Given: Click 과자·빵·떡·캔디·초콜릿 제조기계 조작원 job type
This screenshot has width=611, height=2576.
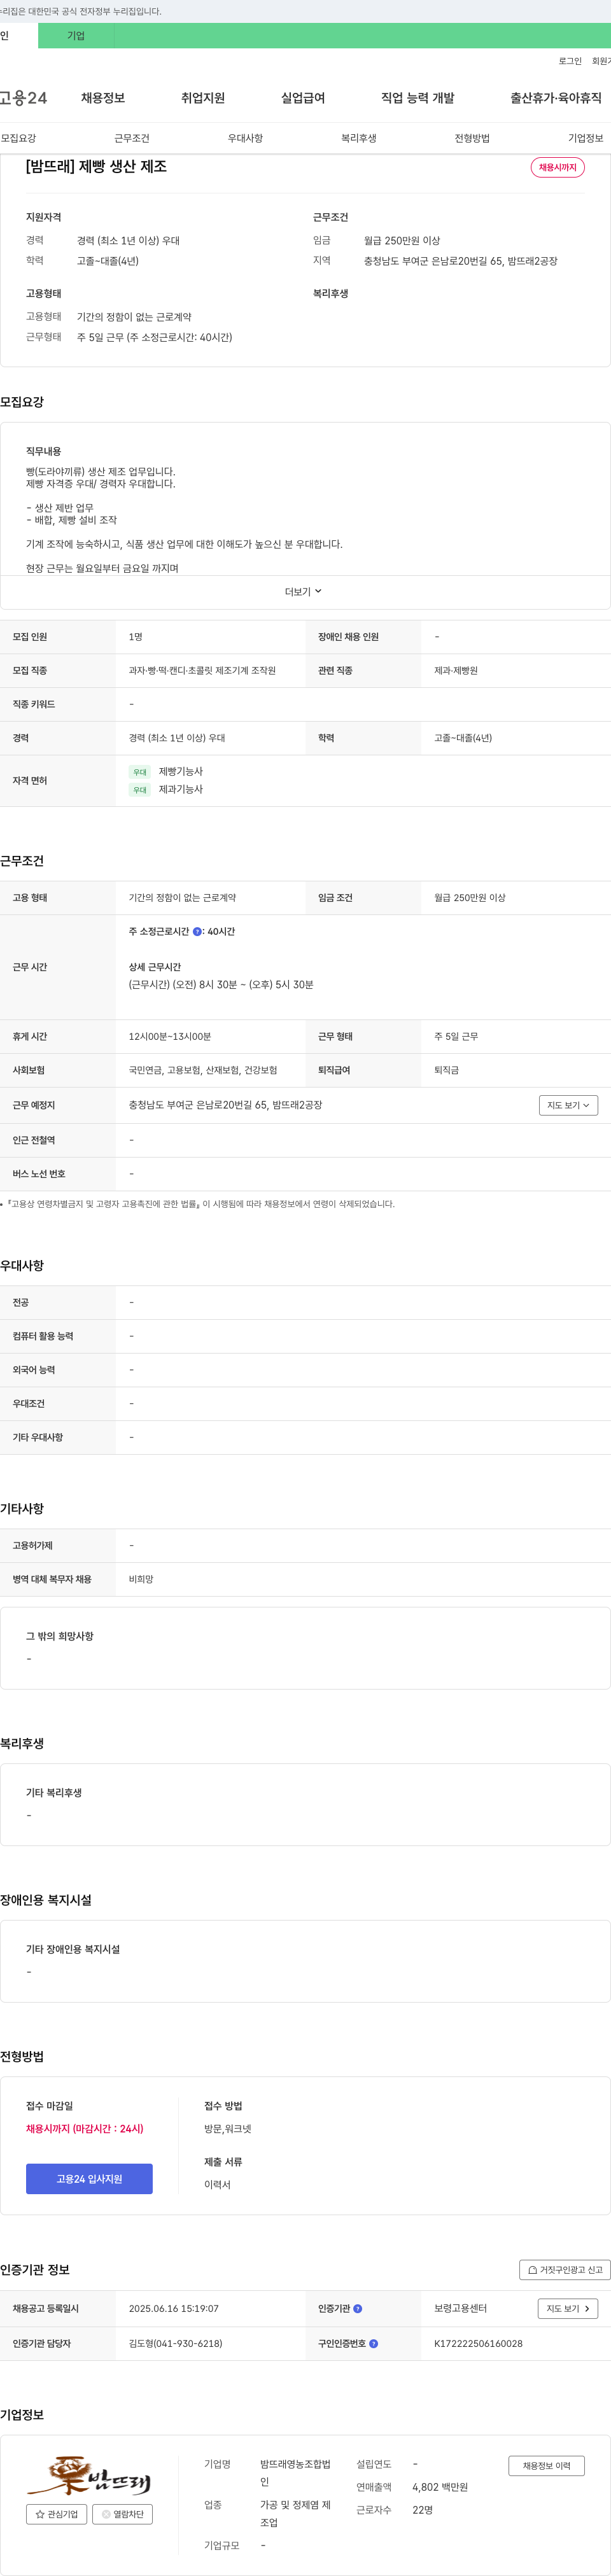Looking at the screenshot, I should pyautogui.click(x=202, y=670).
